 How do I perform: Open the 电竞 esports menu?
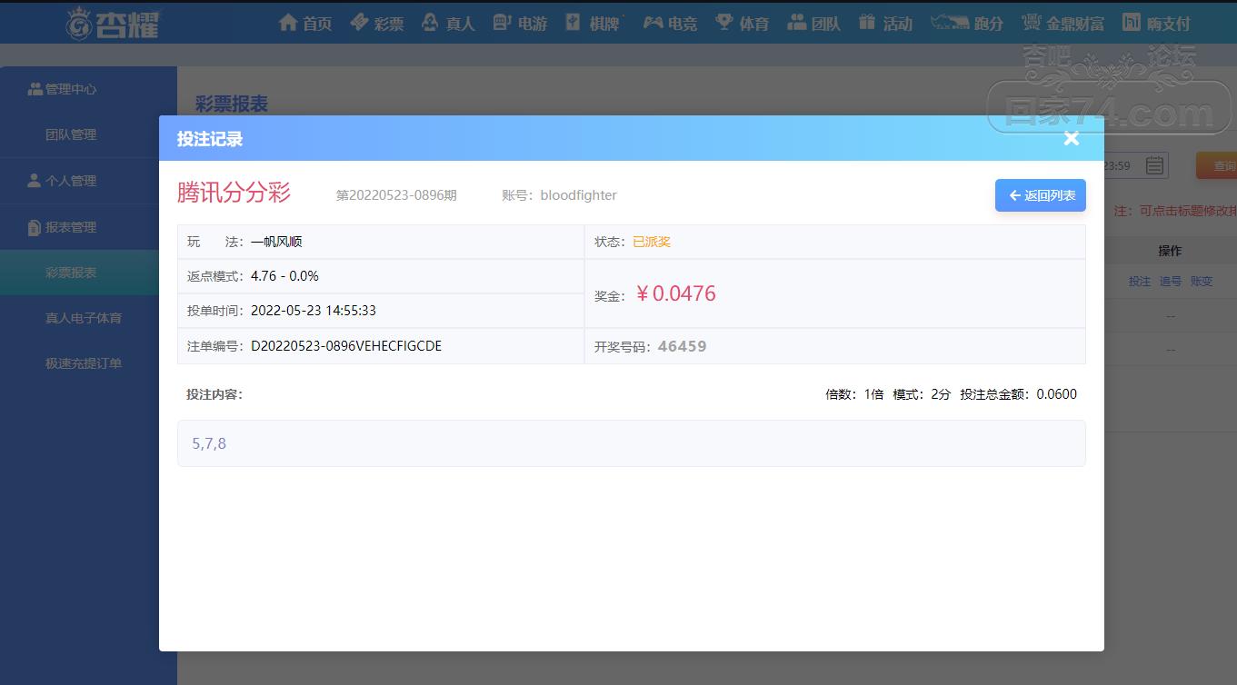click(670, 23)
